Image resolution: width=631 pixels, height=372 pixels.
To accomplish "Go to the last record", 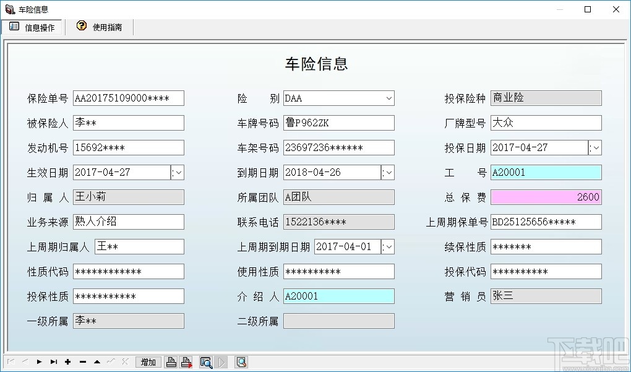I will (53, 362).
